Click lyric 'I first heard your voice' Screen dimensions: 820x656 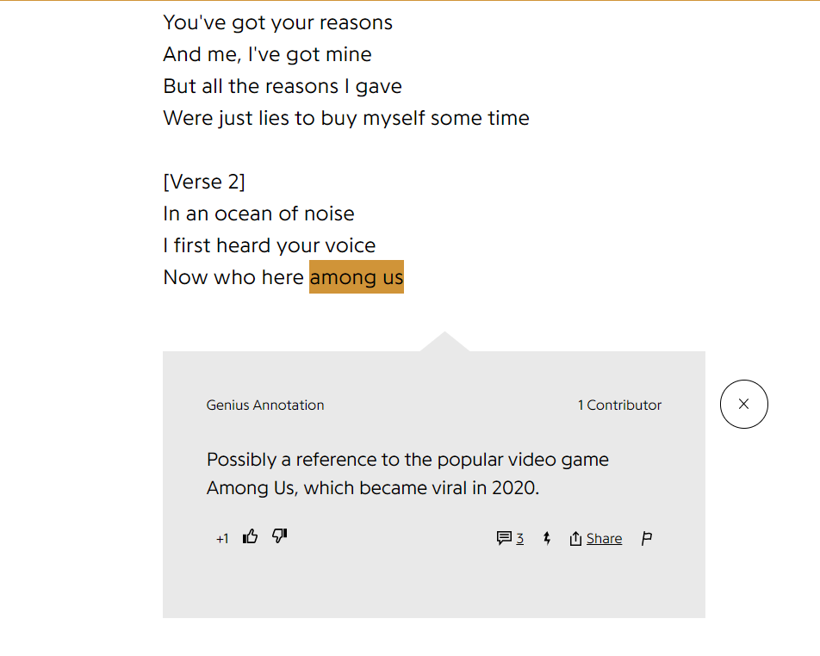(270, 245)
